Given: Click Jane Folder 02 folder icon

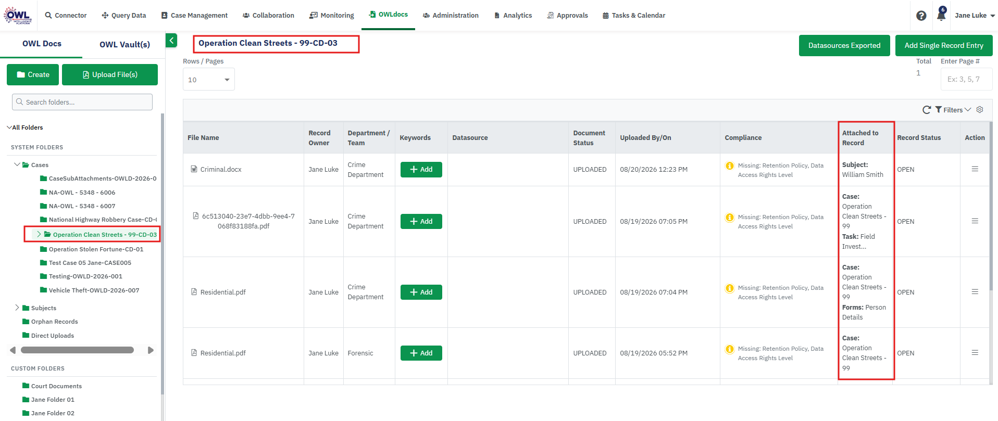Looking at the screenshot, I should coord(26,413).
